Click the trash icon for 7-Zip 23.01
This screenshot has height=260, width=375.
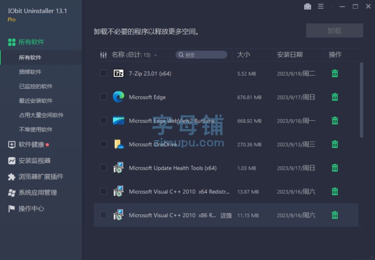[x=335, y=74]
